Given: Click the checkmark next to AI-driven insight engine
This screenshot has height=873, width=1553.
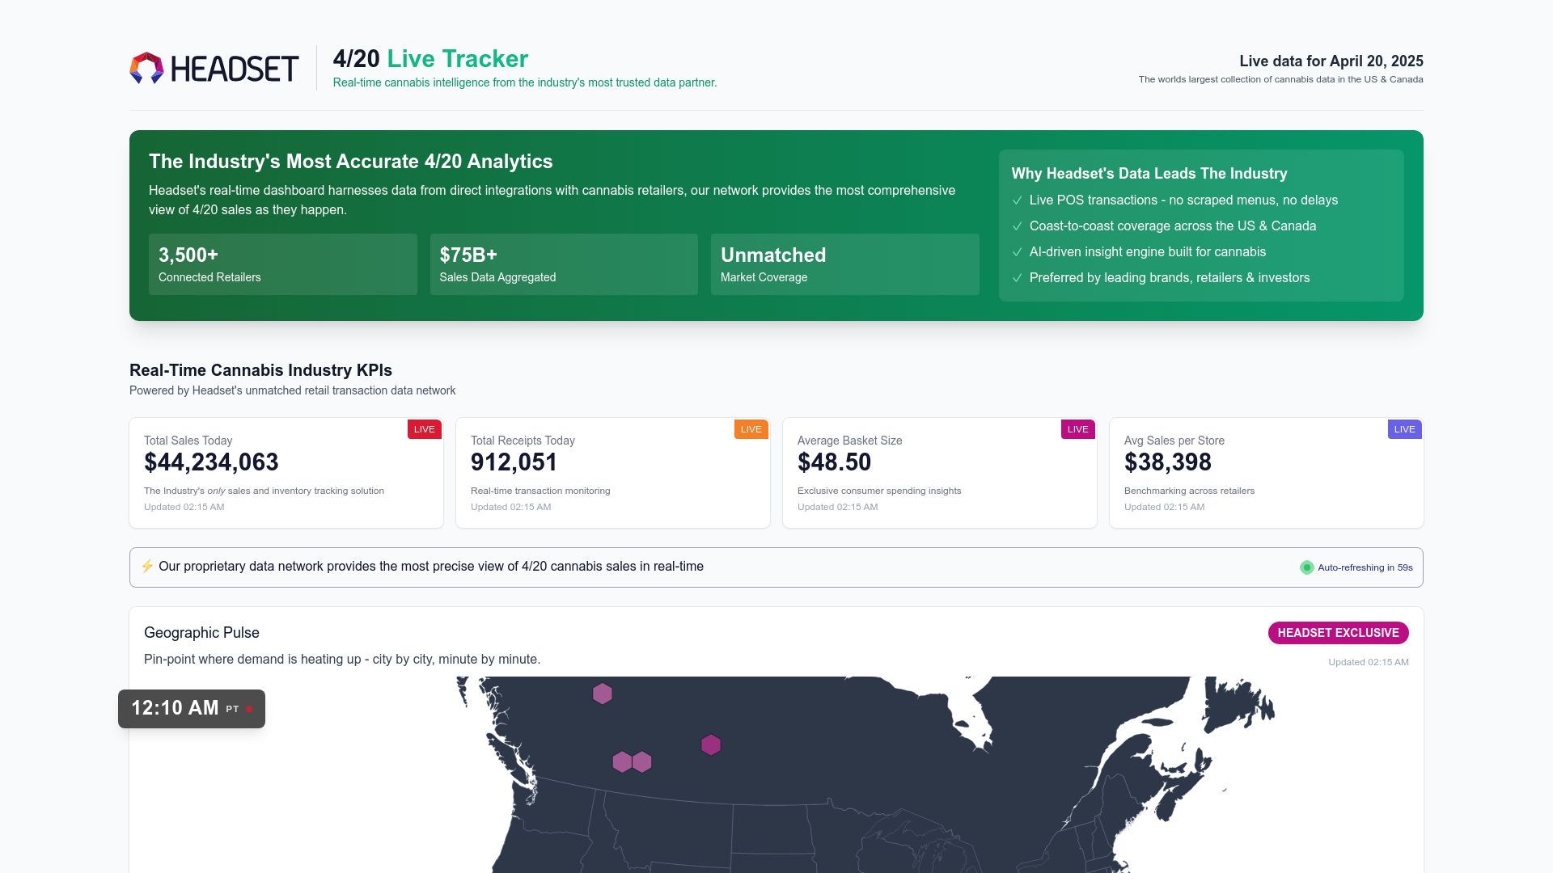Looking at the screenshot, I should [x=1017, y=252].
